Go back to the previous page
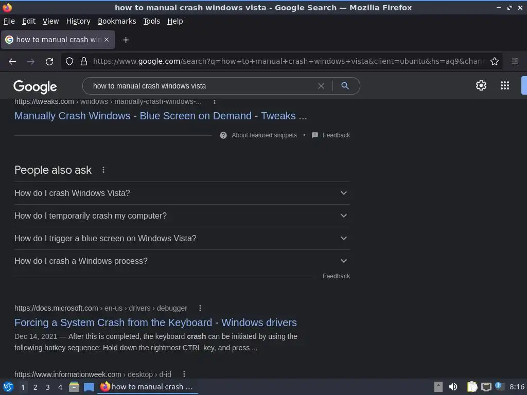Image resolution: width=527 pixels, height=395 pixels. 12,62
